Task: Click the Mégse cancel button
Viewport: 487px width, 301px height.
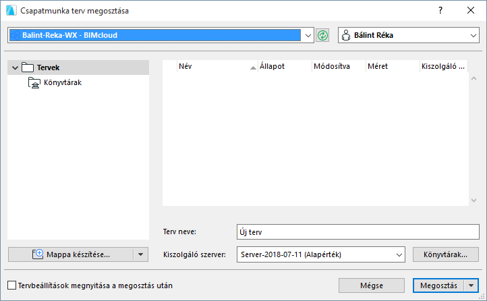Action: point(372,285)
